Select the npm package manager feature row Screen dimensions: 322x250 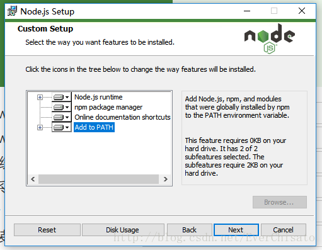pos(108,107)
